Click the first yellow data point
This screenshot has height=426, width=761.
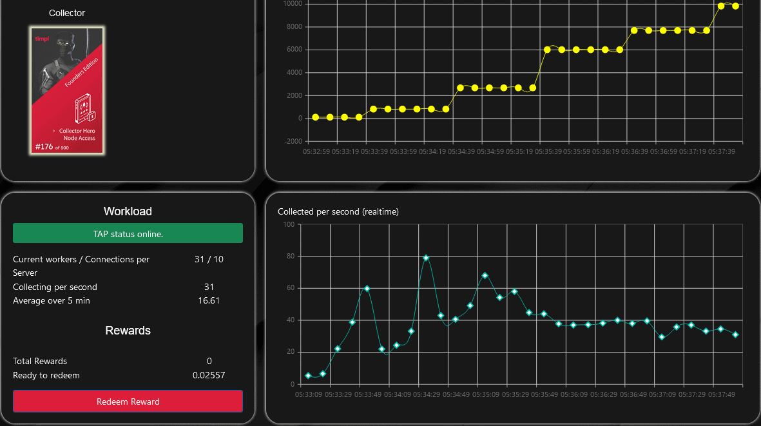[x=316, y=117]
